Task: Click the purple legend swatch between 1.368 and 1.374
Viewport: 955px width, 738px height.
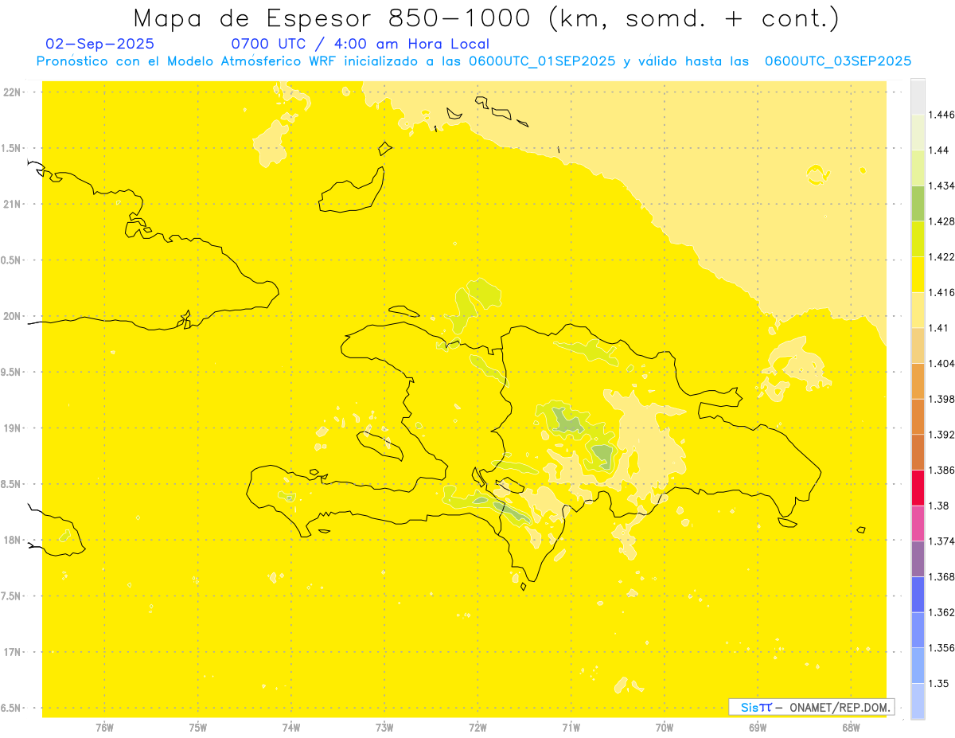Action: tap(918, 558)
